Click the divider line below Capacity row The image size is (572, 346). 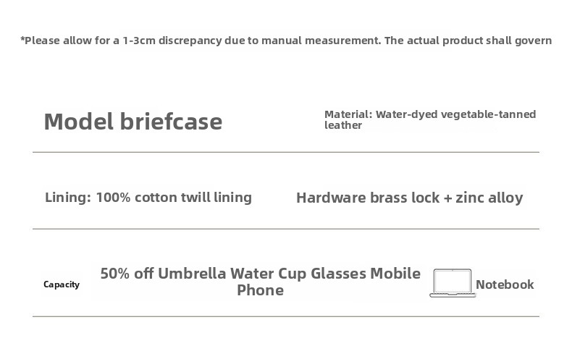[286, 316]
